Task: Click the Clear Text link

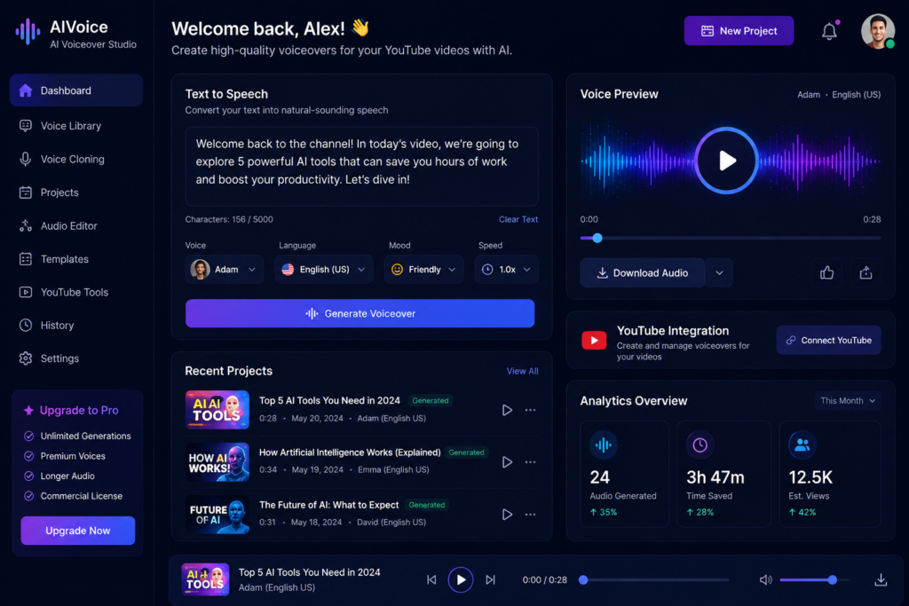Action: pyautogui.click(x=518, y=219)
